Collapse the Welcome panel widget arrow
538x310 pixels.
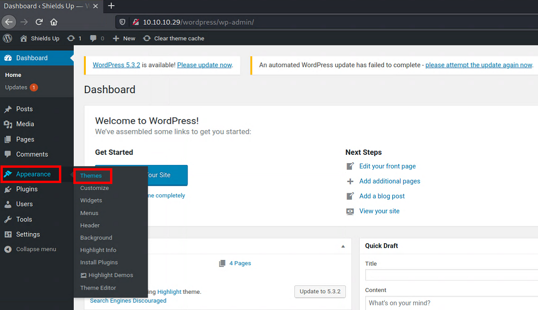click(x=343, y=247)
